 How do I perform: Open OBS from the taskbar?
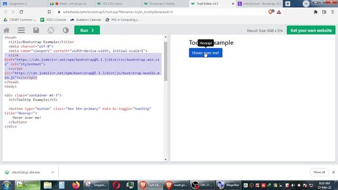202,185
